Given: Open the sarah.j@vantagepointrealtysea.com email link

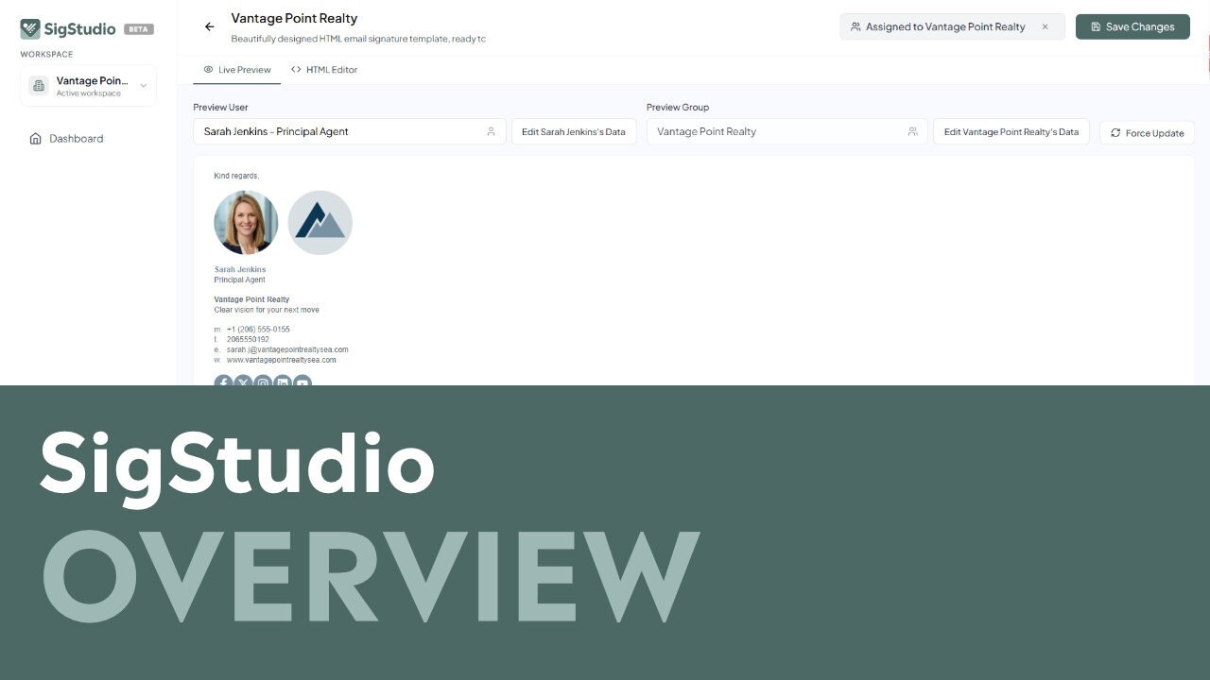Looking at the screenshot, I should (x=287, y=349).
